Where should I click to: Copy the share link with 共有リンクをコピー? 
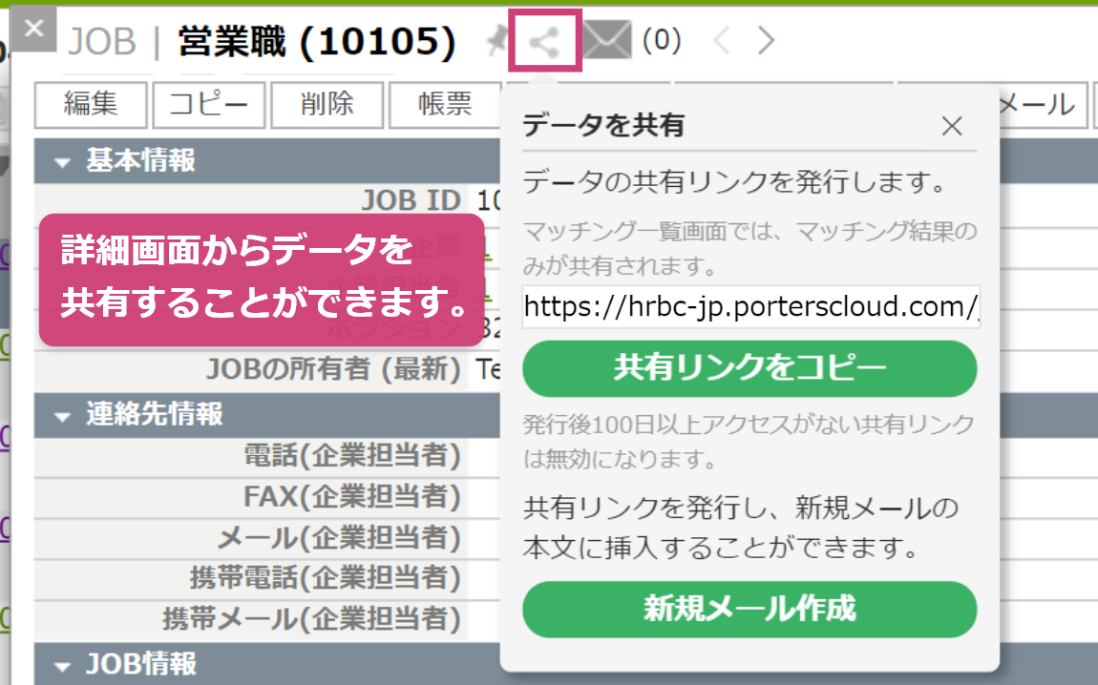click(x=750, y=368)
